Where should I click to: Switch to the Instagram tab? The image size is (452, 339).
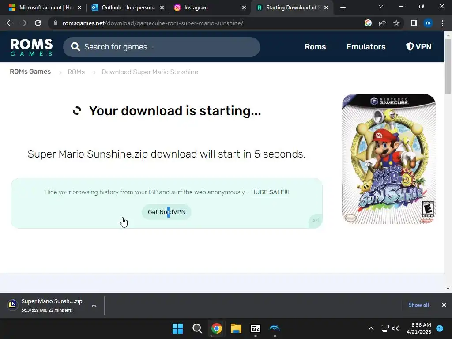[210, 8]
